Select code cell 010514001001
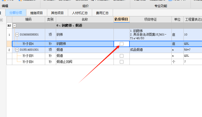The width and height of the screenshot is (202, 117). click(x=29, y=50)
